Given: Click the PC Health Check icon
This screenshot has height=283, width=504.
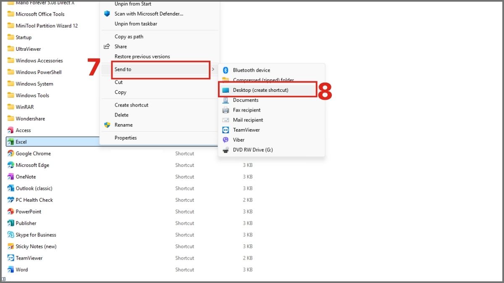Looking at the screenshot, I should [11, 200].
